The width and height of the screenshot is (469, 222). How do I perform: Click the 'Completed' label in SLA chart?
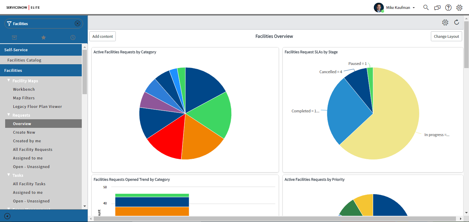(x=305, y=111)
